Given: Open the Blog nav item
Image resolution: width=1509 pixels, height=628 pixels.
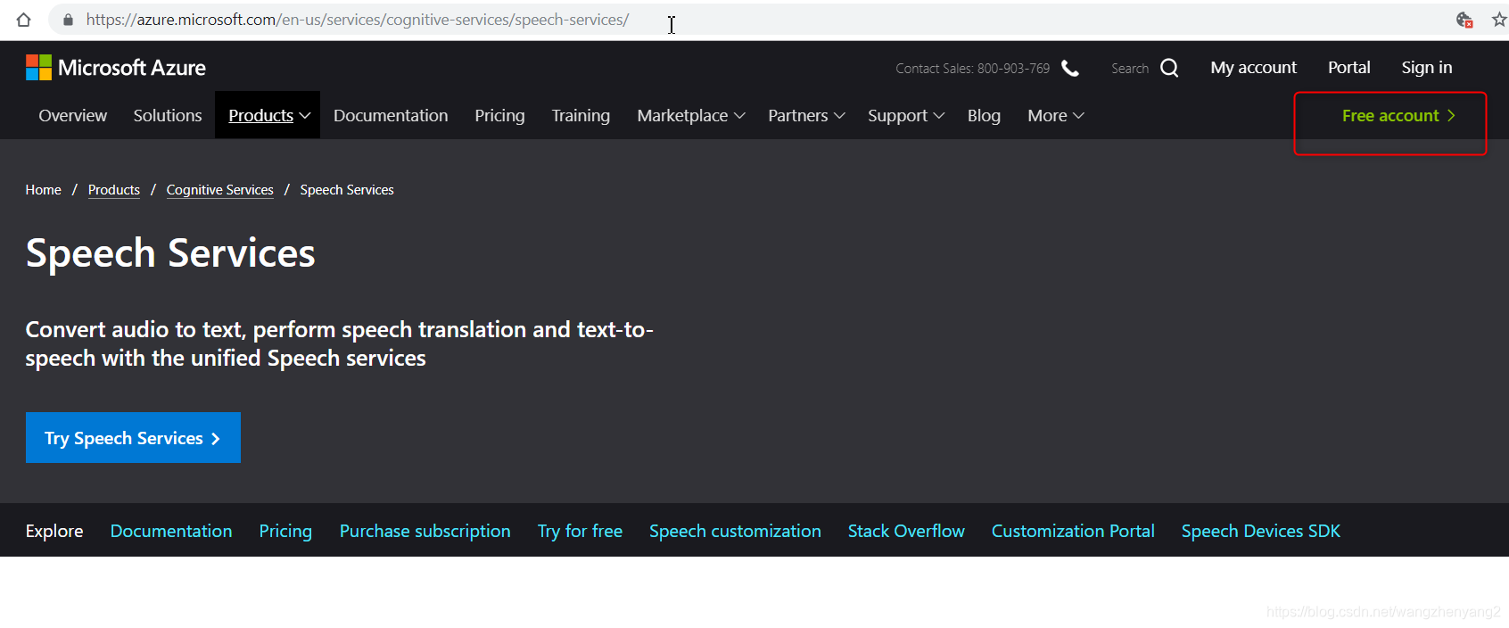Looking at the screenshot, I should [984, 116].
